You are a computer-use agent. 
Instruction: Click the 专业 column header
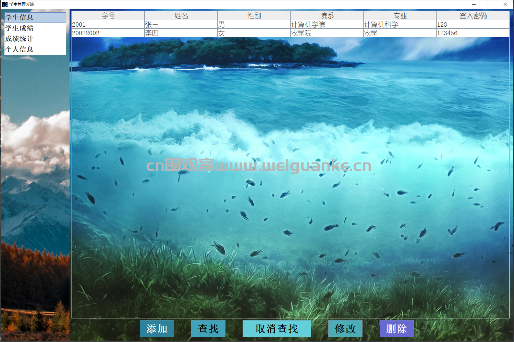pyautogui.click(x=400, y=16)
